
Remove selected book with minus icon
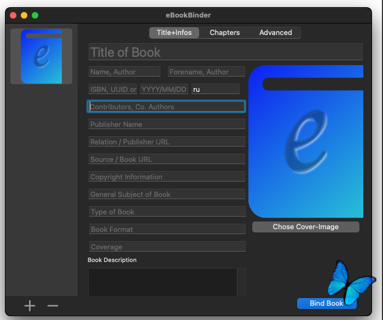click(x=53, y=306)
